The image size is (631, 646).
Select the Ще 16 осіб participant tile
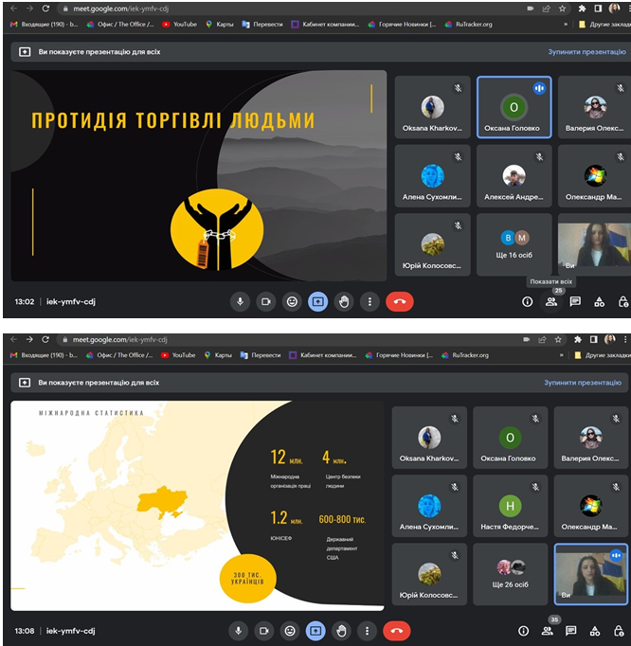[x=514, y=245]
